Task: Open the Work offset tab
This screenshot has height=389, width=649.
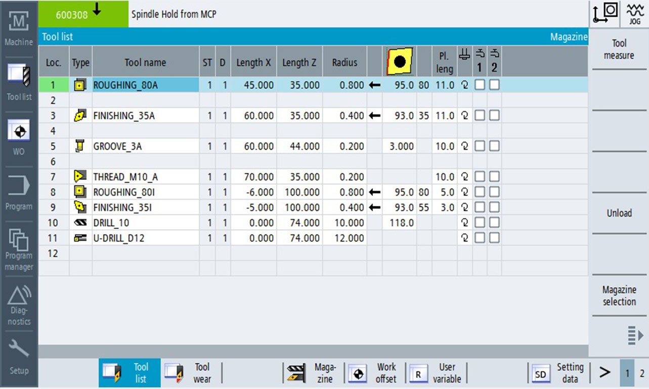Action: [375, 373]
